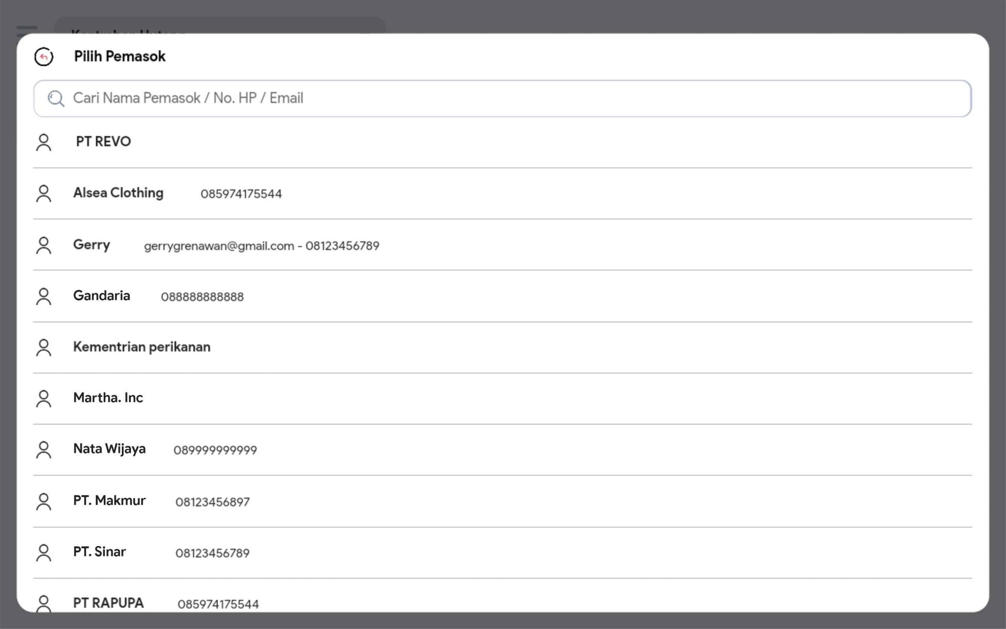Click the red back arrow icon
The height and width of the screenshot is (629, 1006).
click(44, 57)
